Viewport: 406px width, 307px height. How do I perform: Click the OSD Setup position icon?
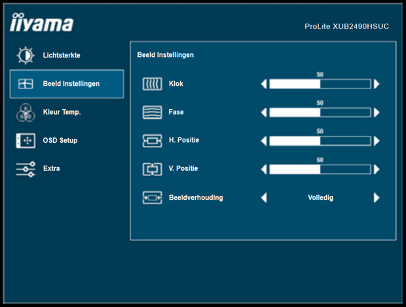(26, 141)
